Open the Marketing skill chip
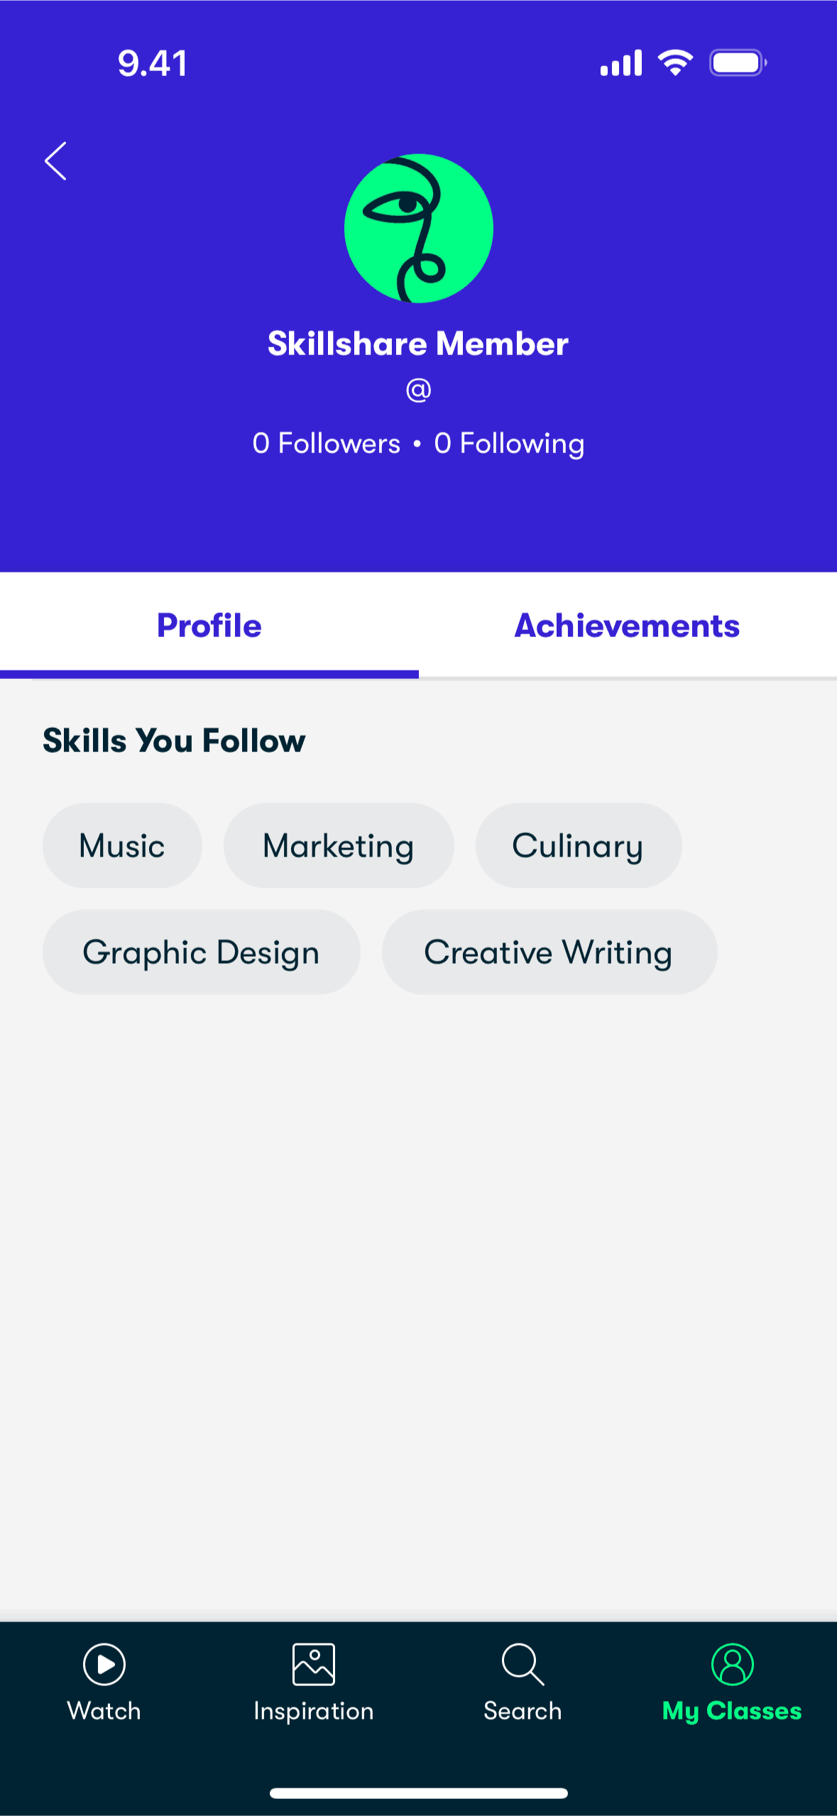This screenshot has width=837, height=1816. pos(339,845)
